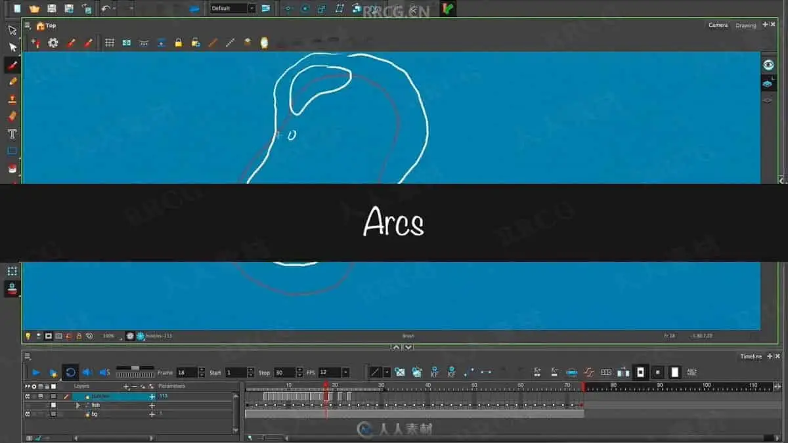Adjust the jog playback slider
Image resolution: width=788 pixels, height=443 pixels.
[x=135, y=371]
